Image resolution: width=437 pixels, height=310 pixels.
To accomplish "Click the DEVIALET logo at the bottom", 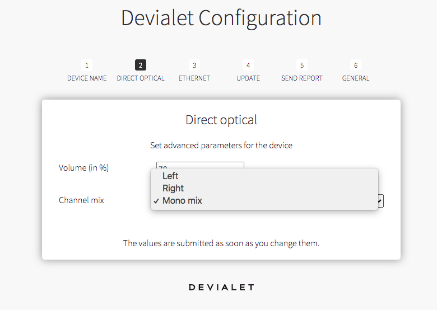I will 221,287.
